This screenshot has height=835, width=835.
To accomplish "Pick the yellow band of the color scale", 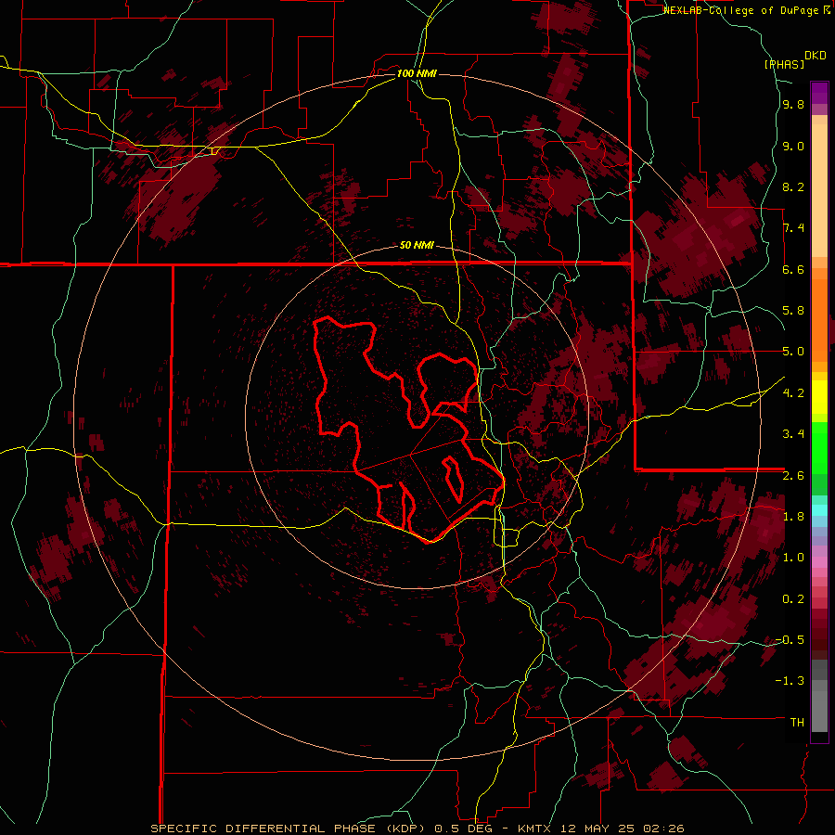I will (x=819, y=397).
